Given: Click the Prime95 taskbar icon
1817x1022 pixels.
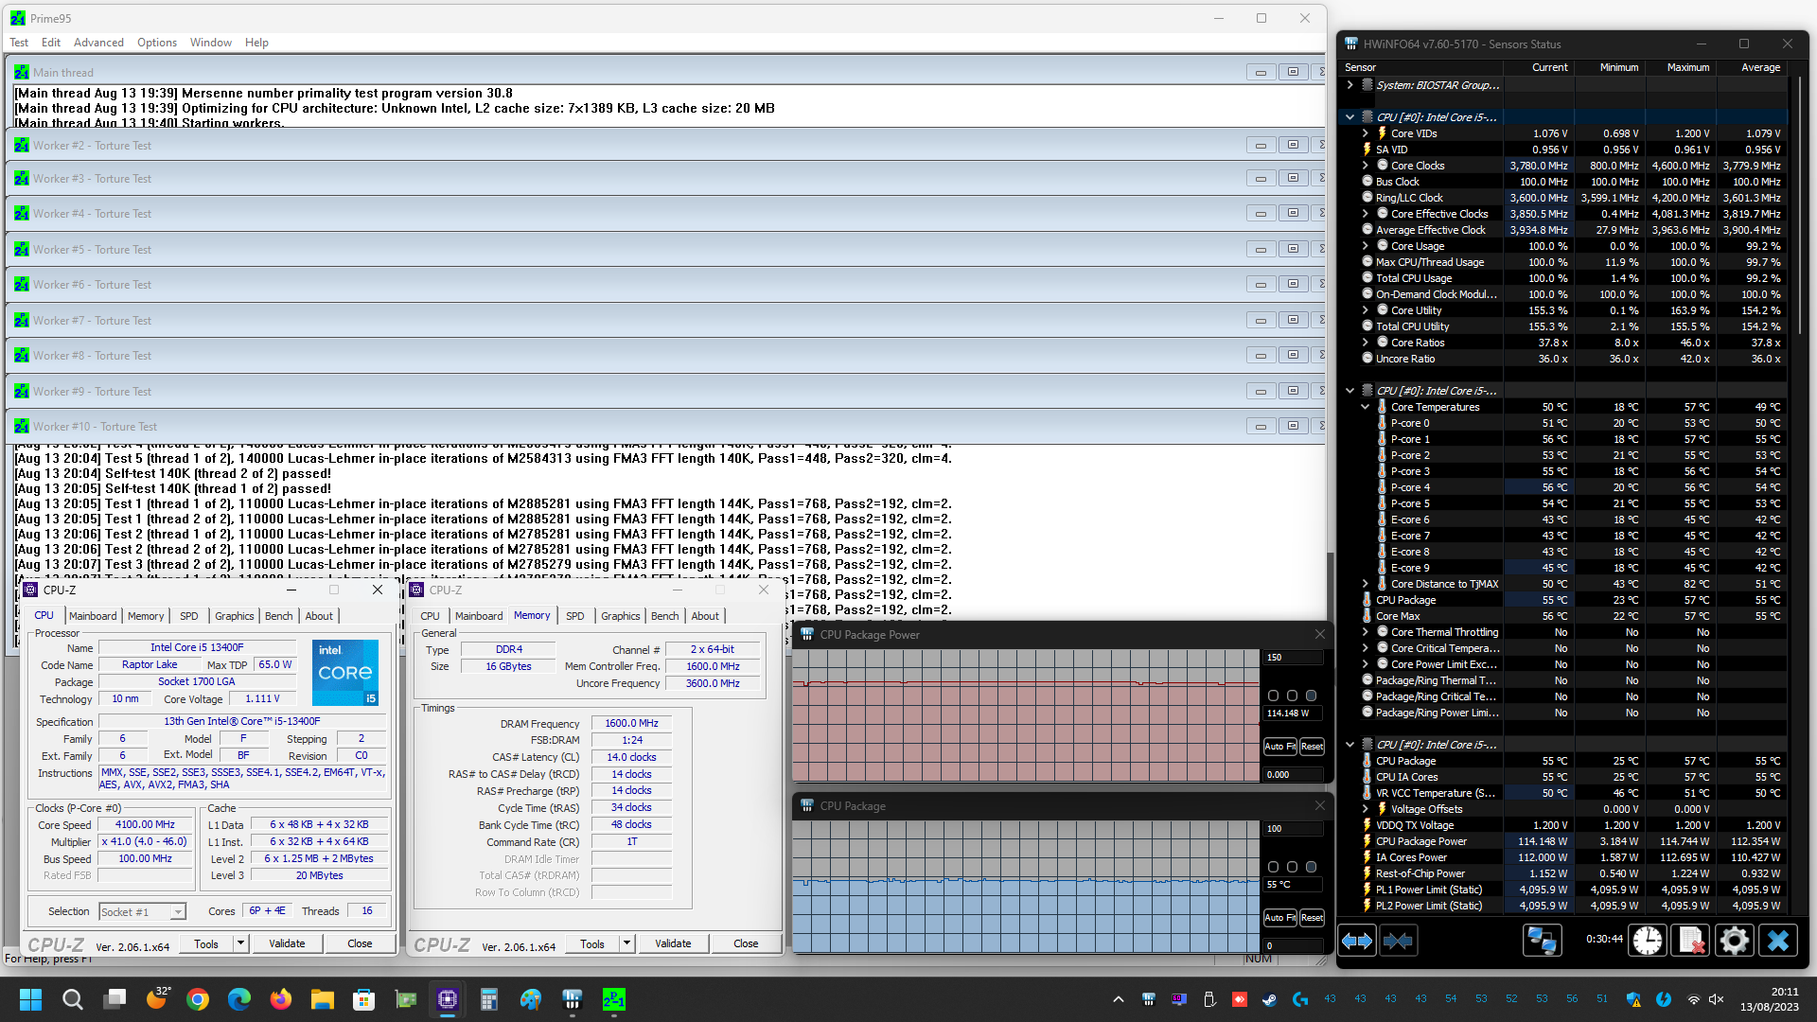Looking at the screenshot, I should point(613,999).
